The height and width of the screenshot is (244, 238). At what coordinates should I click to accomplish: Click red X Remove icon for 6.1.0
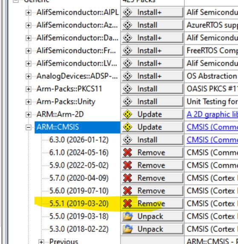pyautogui.click(x=127, y=153)
